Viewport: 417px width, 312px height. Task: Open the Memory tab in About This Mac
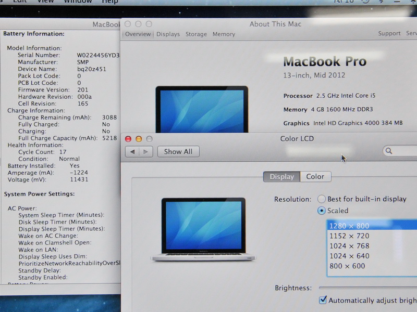click(224, 34)
